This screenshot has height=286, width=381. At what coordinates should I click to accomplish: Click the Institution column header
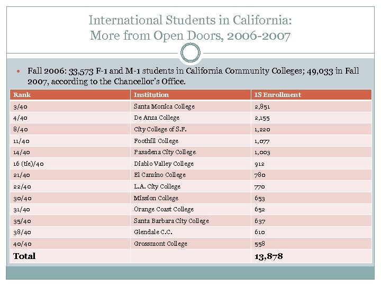click(x=151, y=95)
